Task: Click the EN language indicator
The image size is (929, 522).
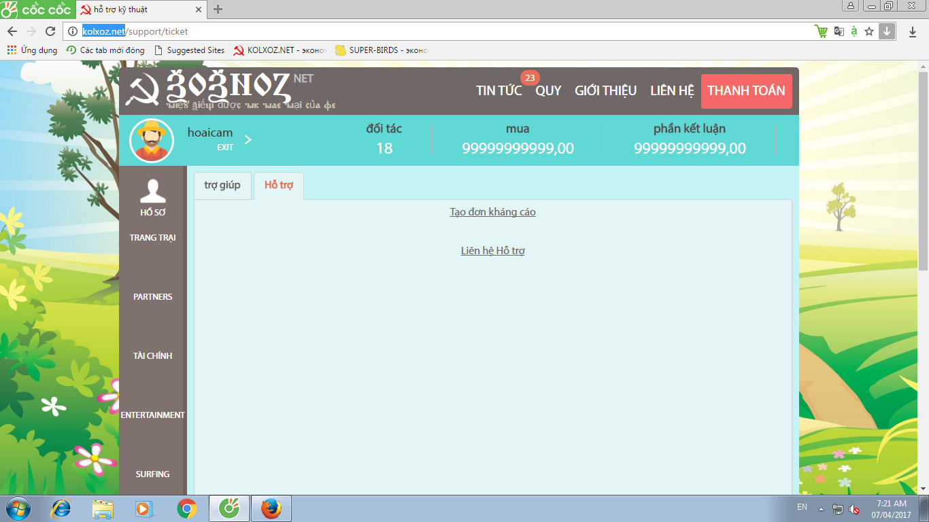Action: (803, 507)
